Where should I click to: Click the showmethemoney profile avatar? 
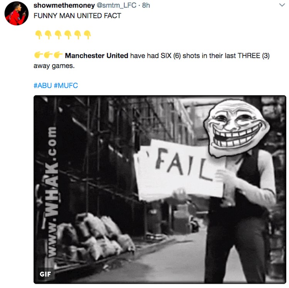tap(17, 13)
